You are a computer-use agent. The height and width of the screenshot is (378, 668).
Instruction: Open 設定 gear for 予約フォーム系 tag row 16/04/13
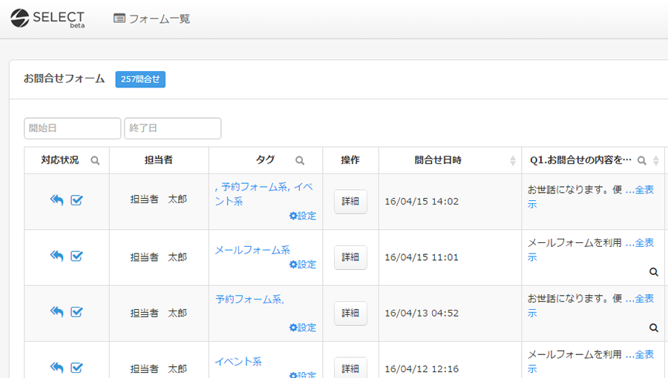(303, 328)
